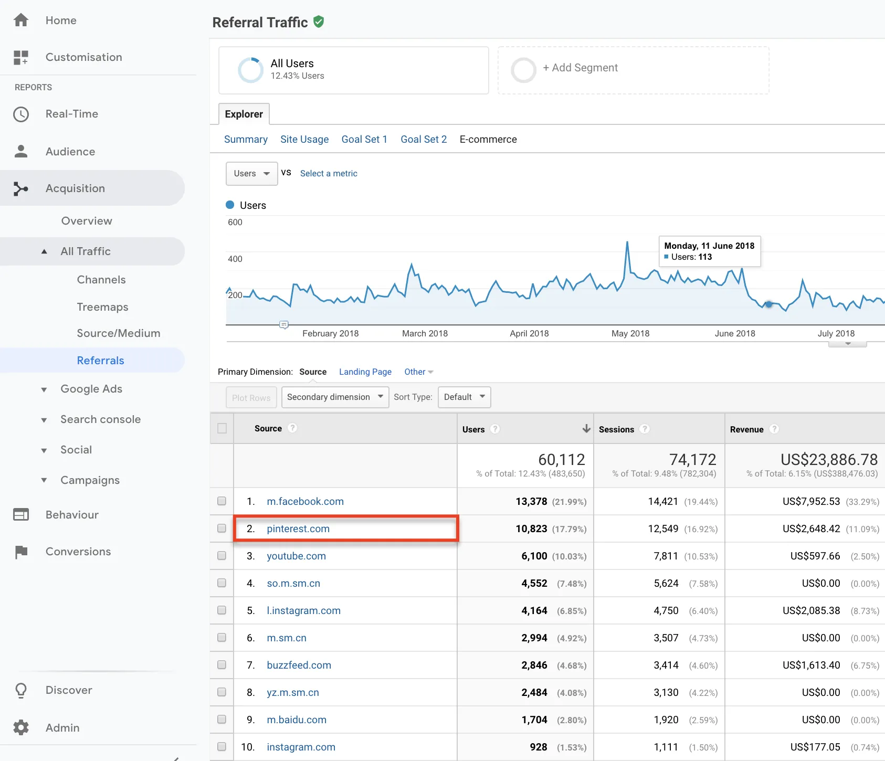Click the chart timeline expand handle
Screen dimensions: 885x761
848,344
